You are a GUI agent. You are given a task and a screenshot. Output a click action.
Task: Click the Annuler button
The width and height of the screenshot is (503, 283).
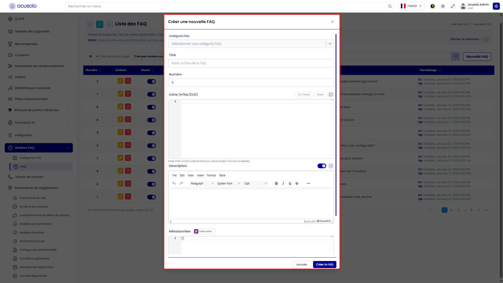(302, 264)
